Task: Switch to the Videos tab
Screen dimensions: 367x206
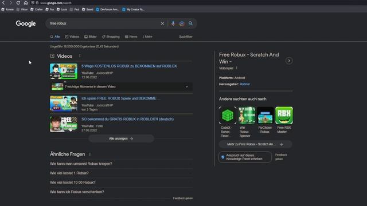Action: pyautogui.click(x=72, y=37)
